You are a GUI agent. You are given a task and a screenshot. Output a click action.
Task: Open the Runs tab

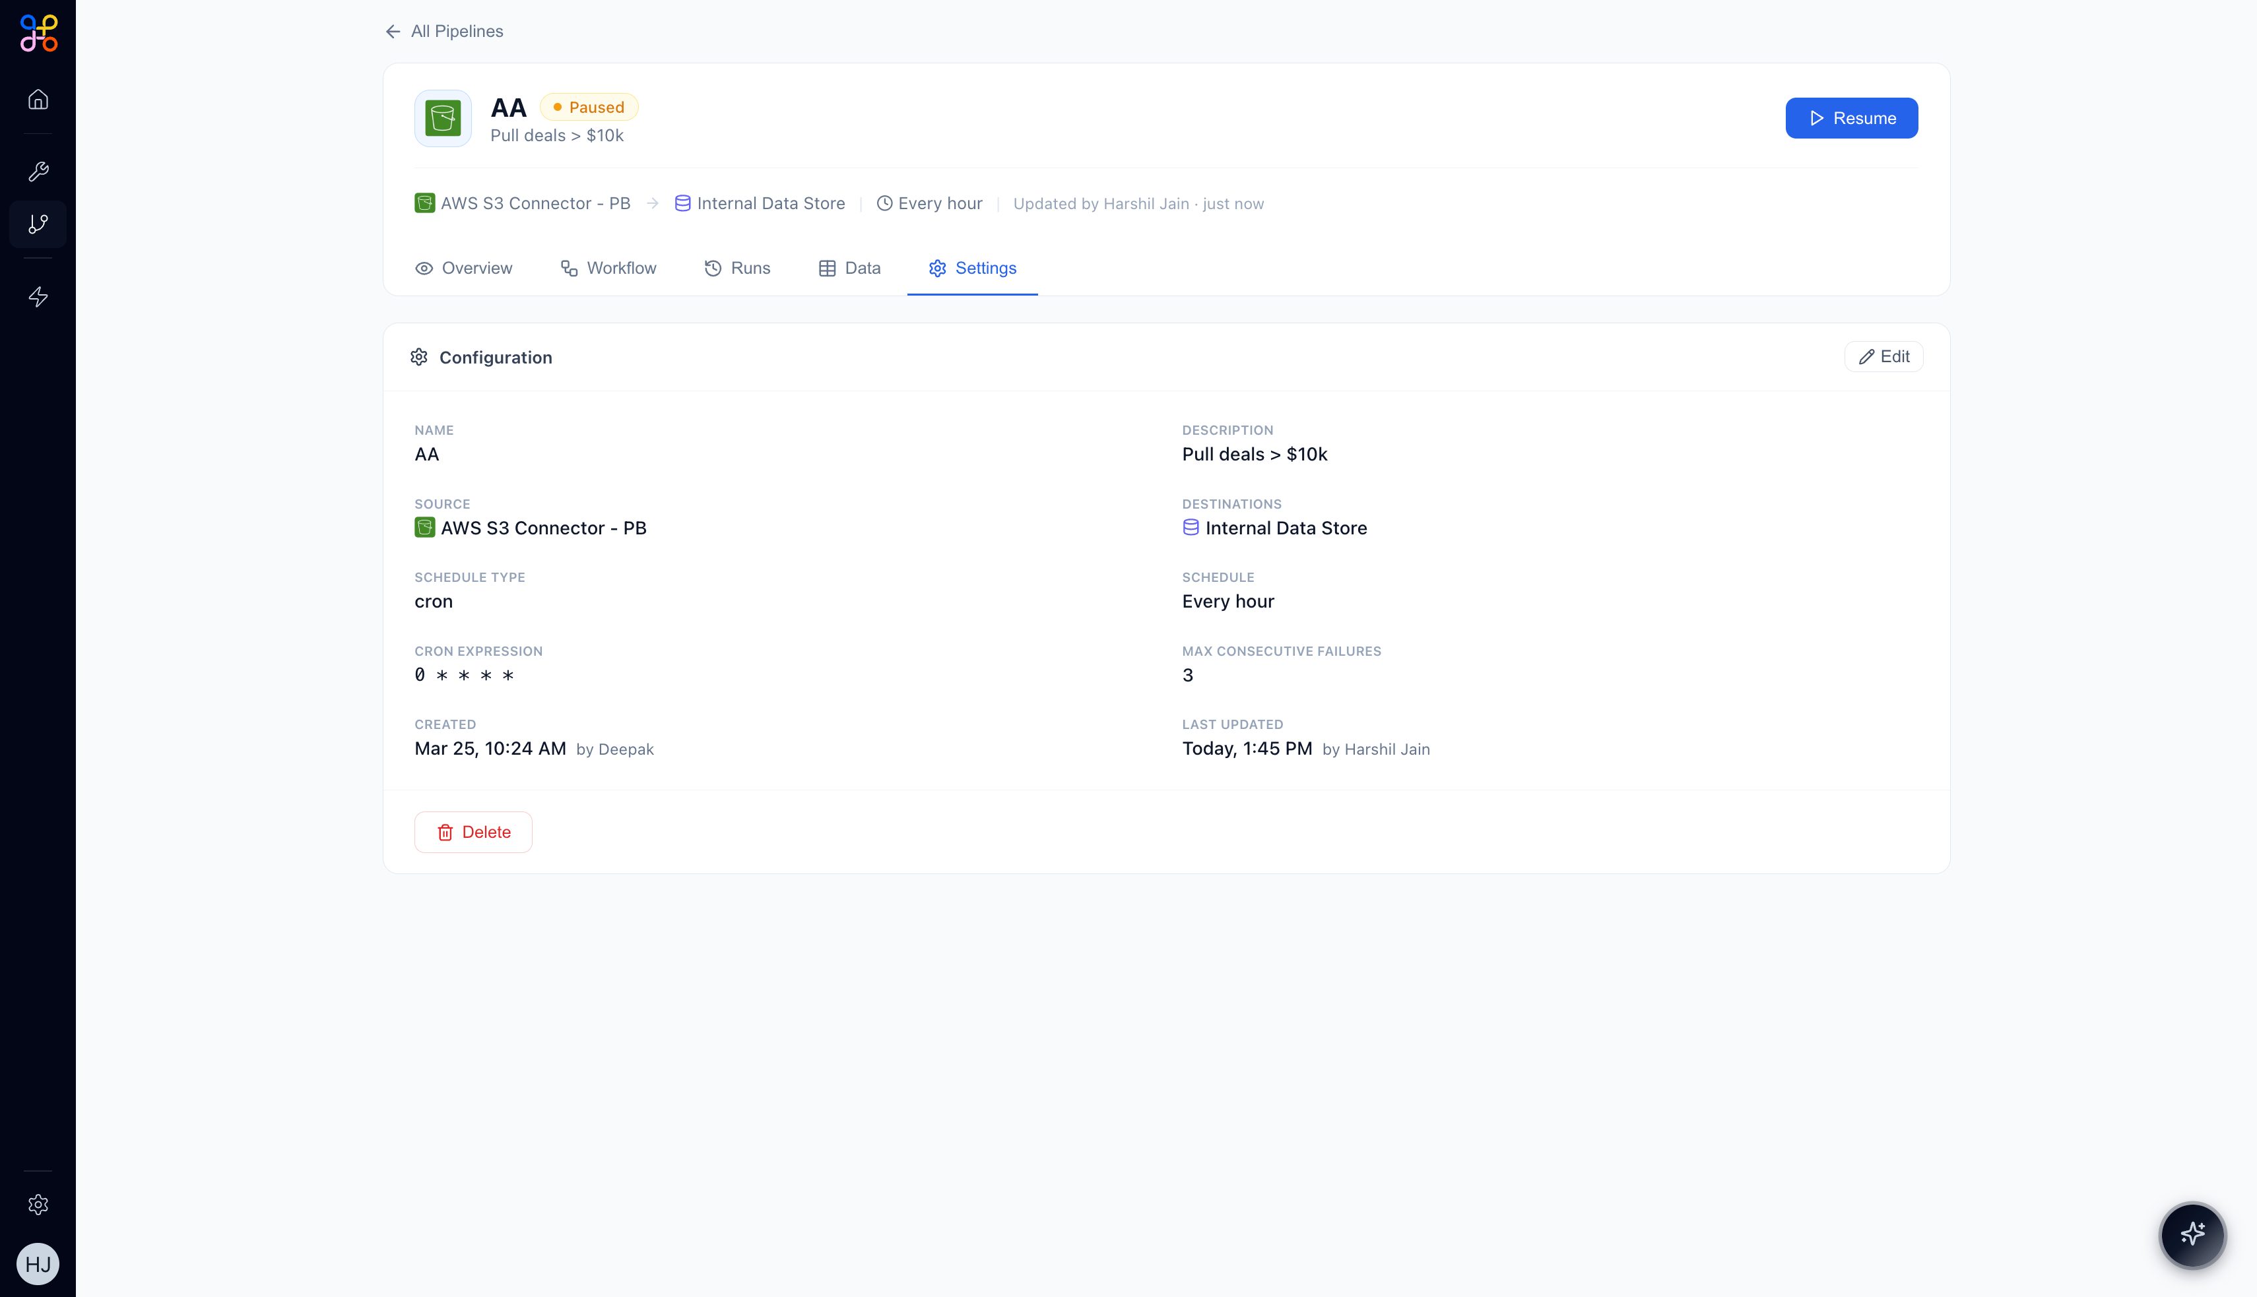pyautogui.click(x=737, y=268)
